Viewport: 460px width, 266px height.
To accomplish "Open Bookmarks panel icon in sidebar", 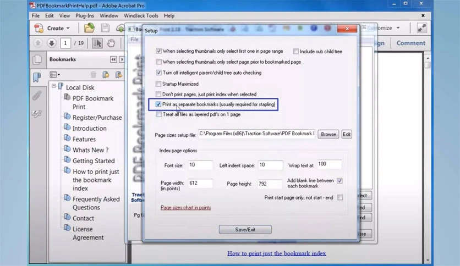I will tap(37, 77).
